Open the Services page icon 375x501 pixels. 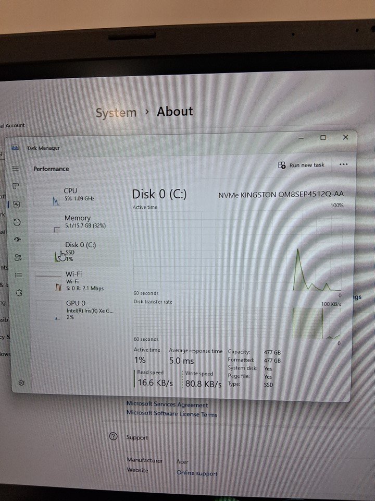(x=19, y=293)
